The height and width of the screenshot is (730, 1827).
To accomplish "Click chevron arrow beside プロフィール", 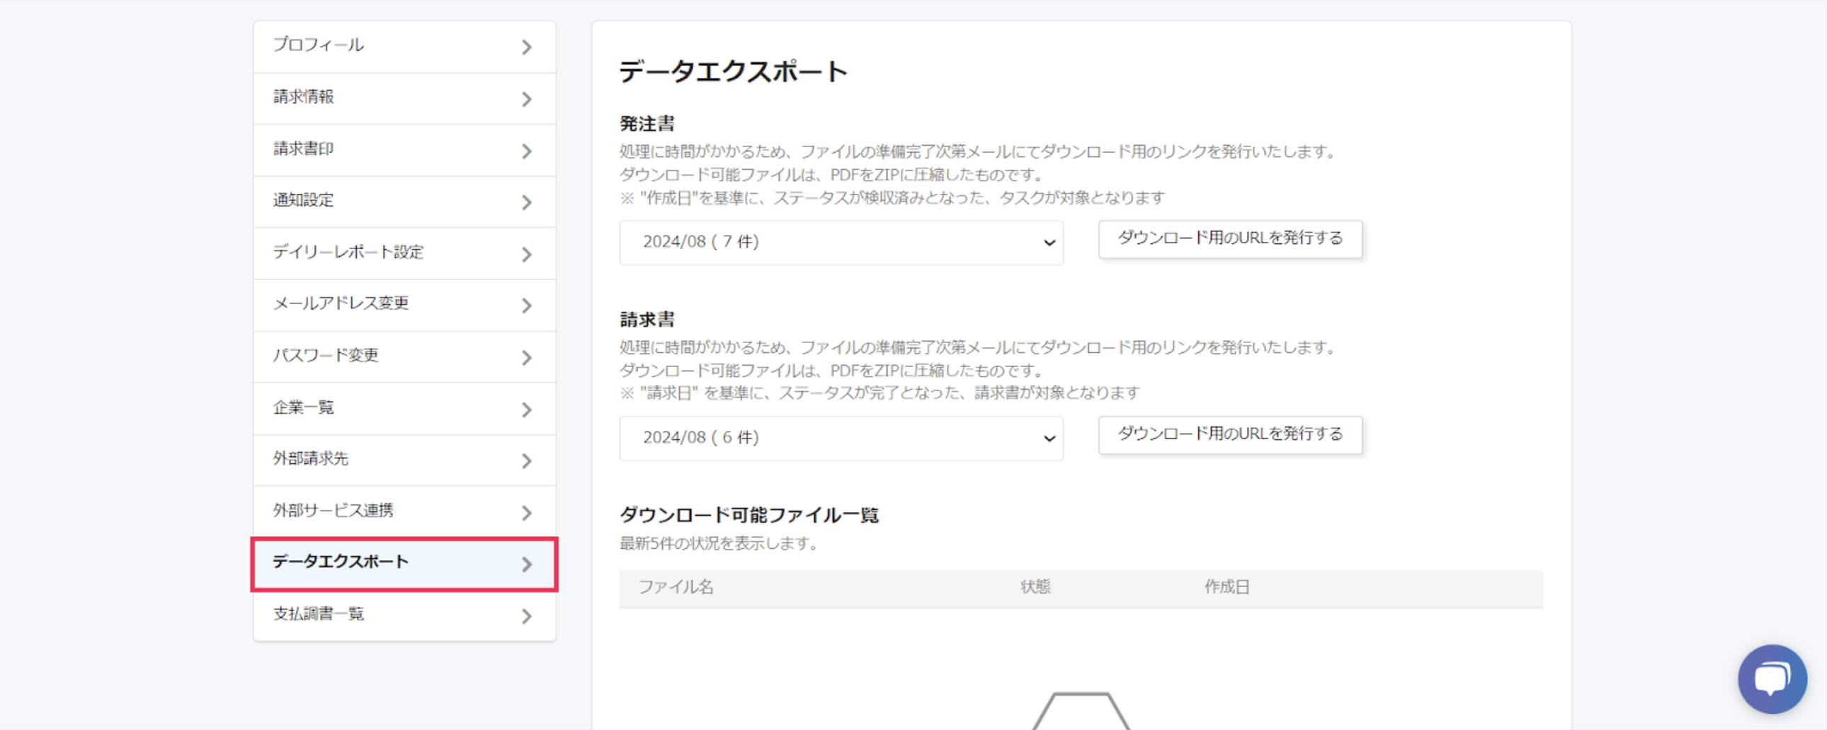I will pyautogui.click(x=526, y=47).
